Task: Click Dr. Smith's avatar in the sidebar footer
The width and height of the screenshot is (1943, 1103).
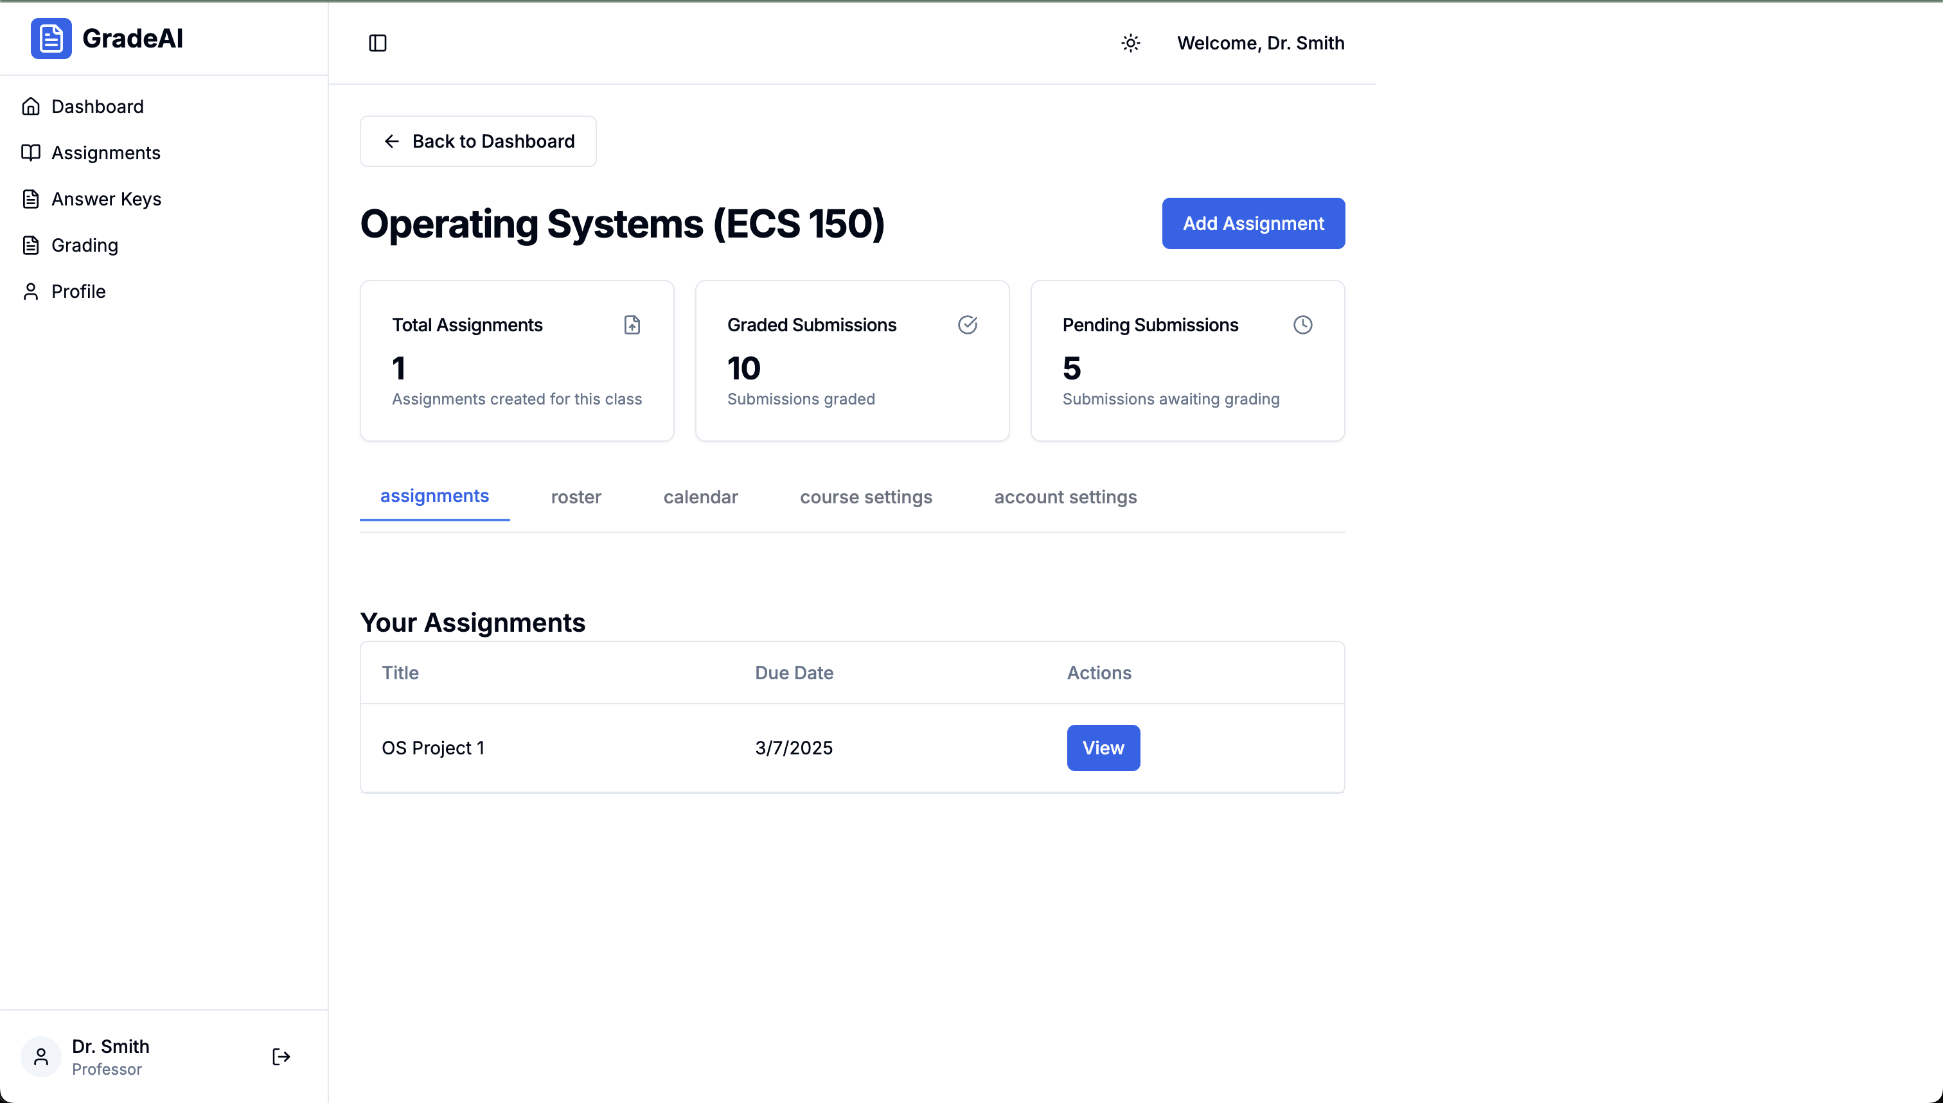Action: 41,1057
